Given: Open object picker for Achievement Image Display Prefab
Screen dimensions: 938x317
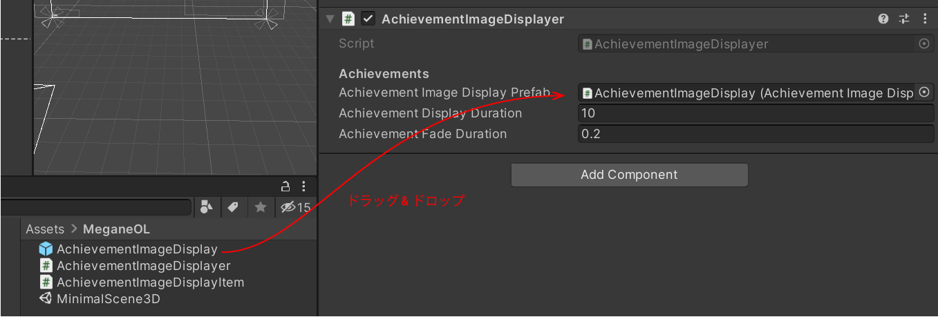Looking at the screenshot, I should point(924,93).
